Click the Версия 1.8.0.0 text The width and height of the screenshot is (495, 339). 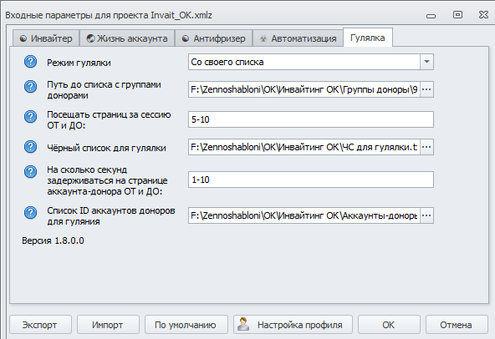point(53,240)
